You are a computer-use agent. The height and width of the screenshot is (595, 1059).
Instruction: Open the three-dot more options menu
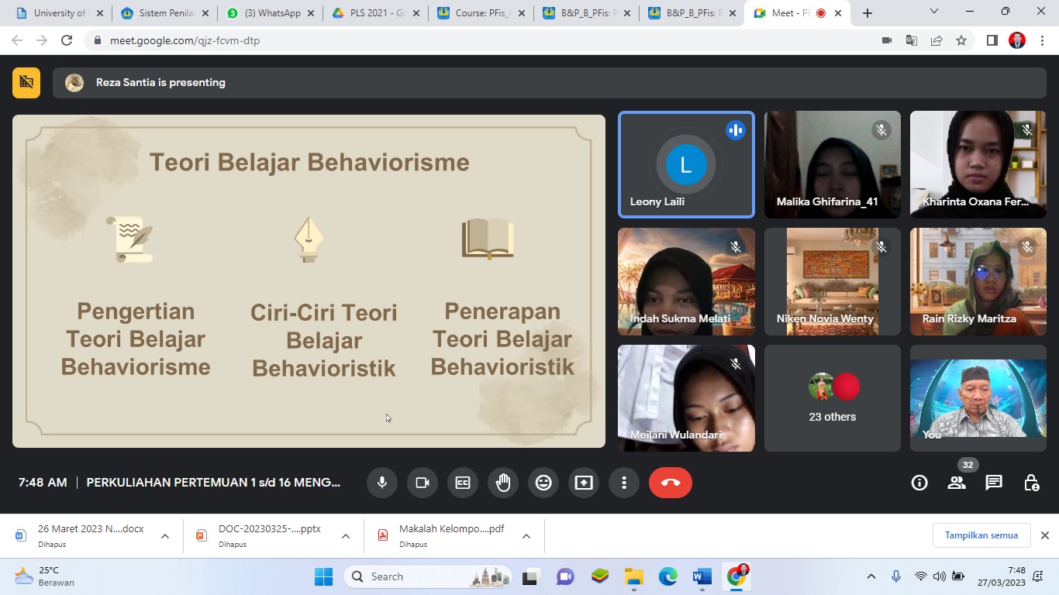pos(624,483)
